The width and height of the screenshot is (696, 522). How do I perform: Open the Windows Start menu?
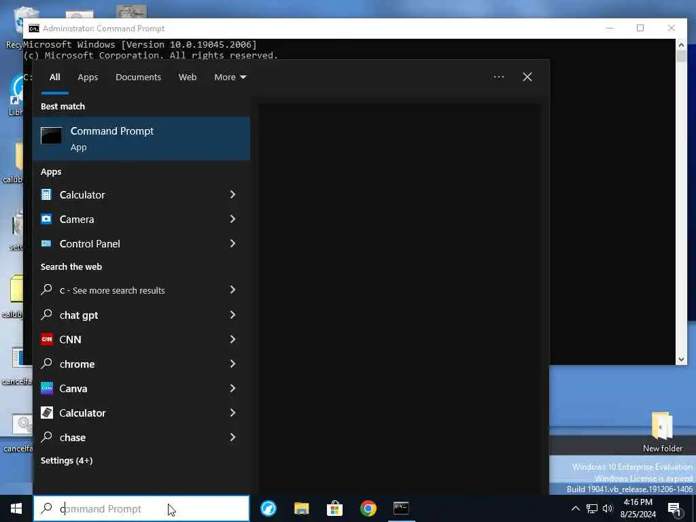click(x=16, y=508)
